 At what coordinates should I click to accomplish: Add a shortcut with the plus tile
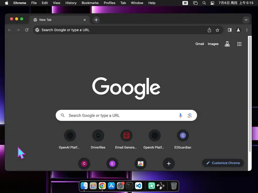(x=169, y=163)
